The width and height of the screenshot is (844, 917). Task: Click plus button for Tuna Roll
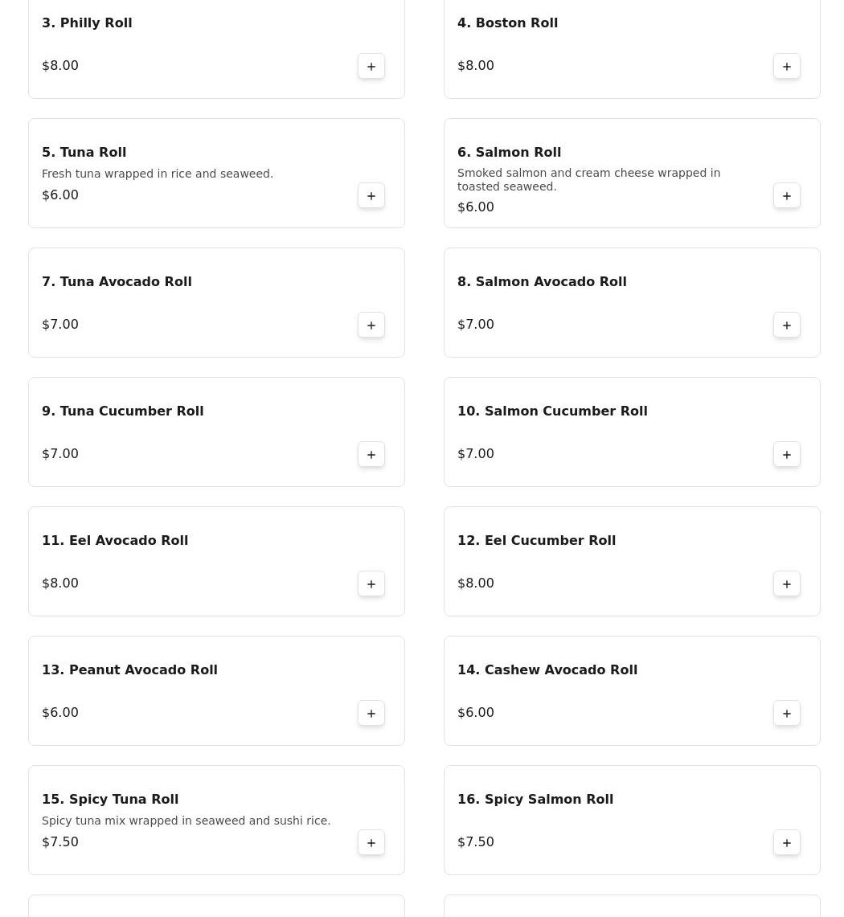pos(371,196)
